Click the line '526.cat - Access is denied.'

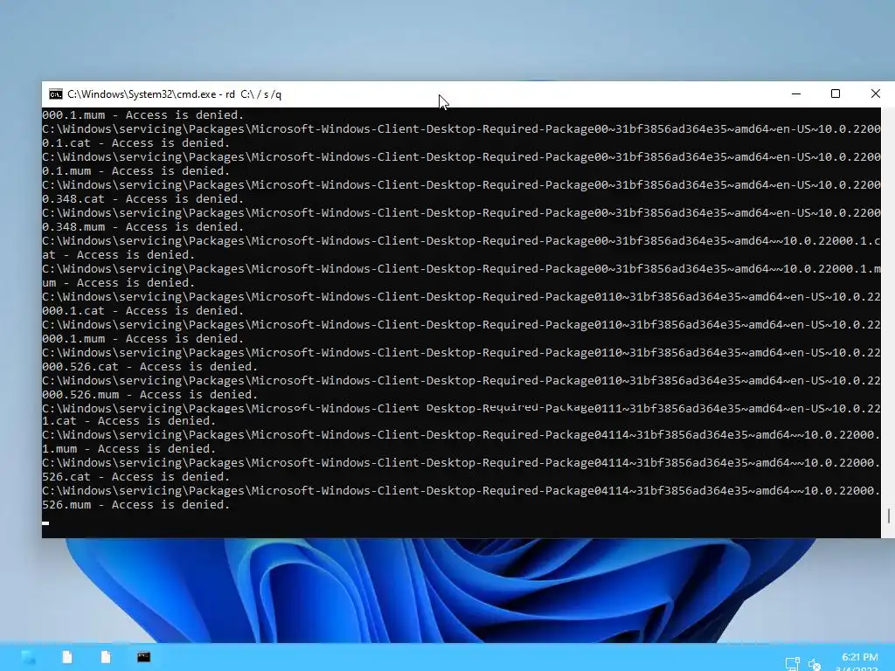click(135, 477)
